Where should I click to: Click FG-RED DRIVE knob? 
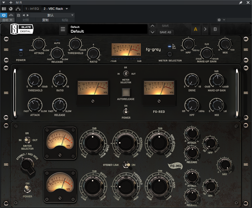[192, 81]
